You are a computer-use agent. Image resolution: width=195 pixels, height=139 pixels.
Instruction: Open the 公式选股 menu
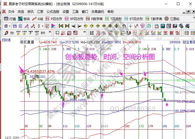click(x=53, y=12)
